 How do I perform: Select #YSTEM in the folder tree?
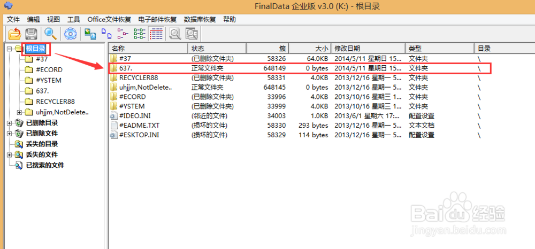49,80
